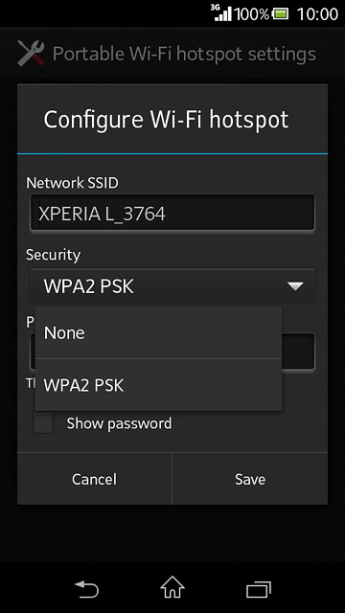Tap the Android back navigation icon
The width and height of the screenshot is (345, 613).
pos(87,589)
